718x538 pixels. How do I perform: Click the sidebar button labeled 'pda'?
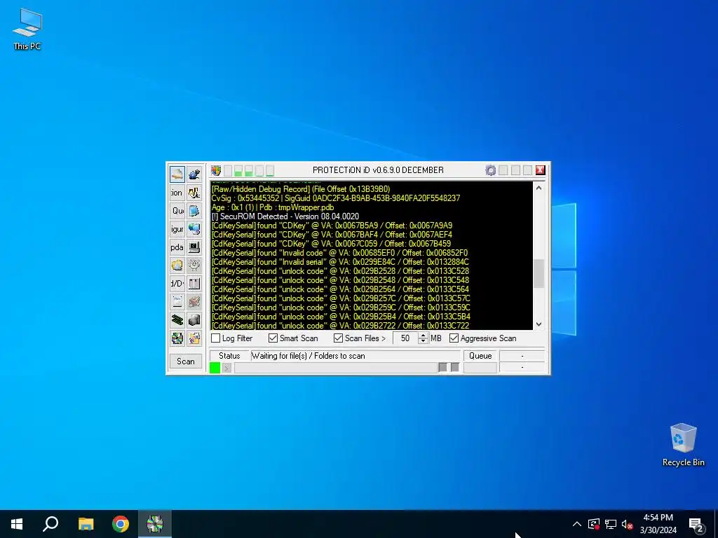pos(177,247)
